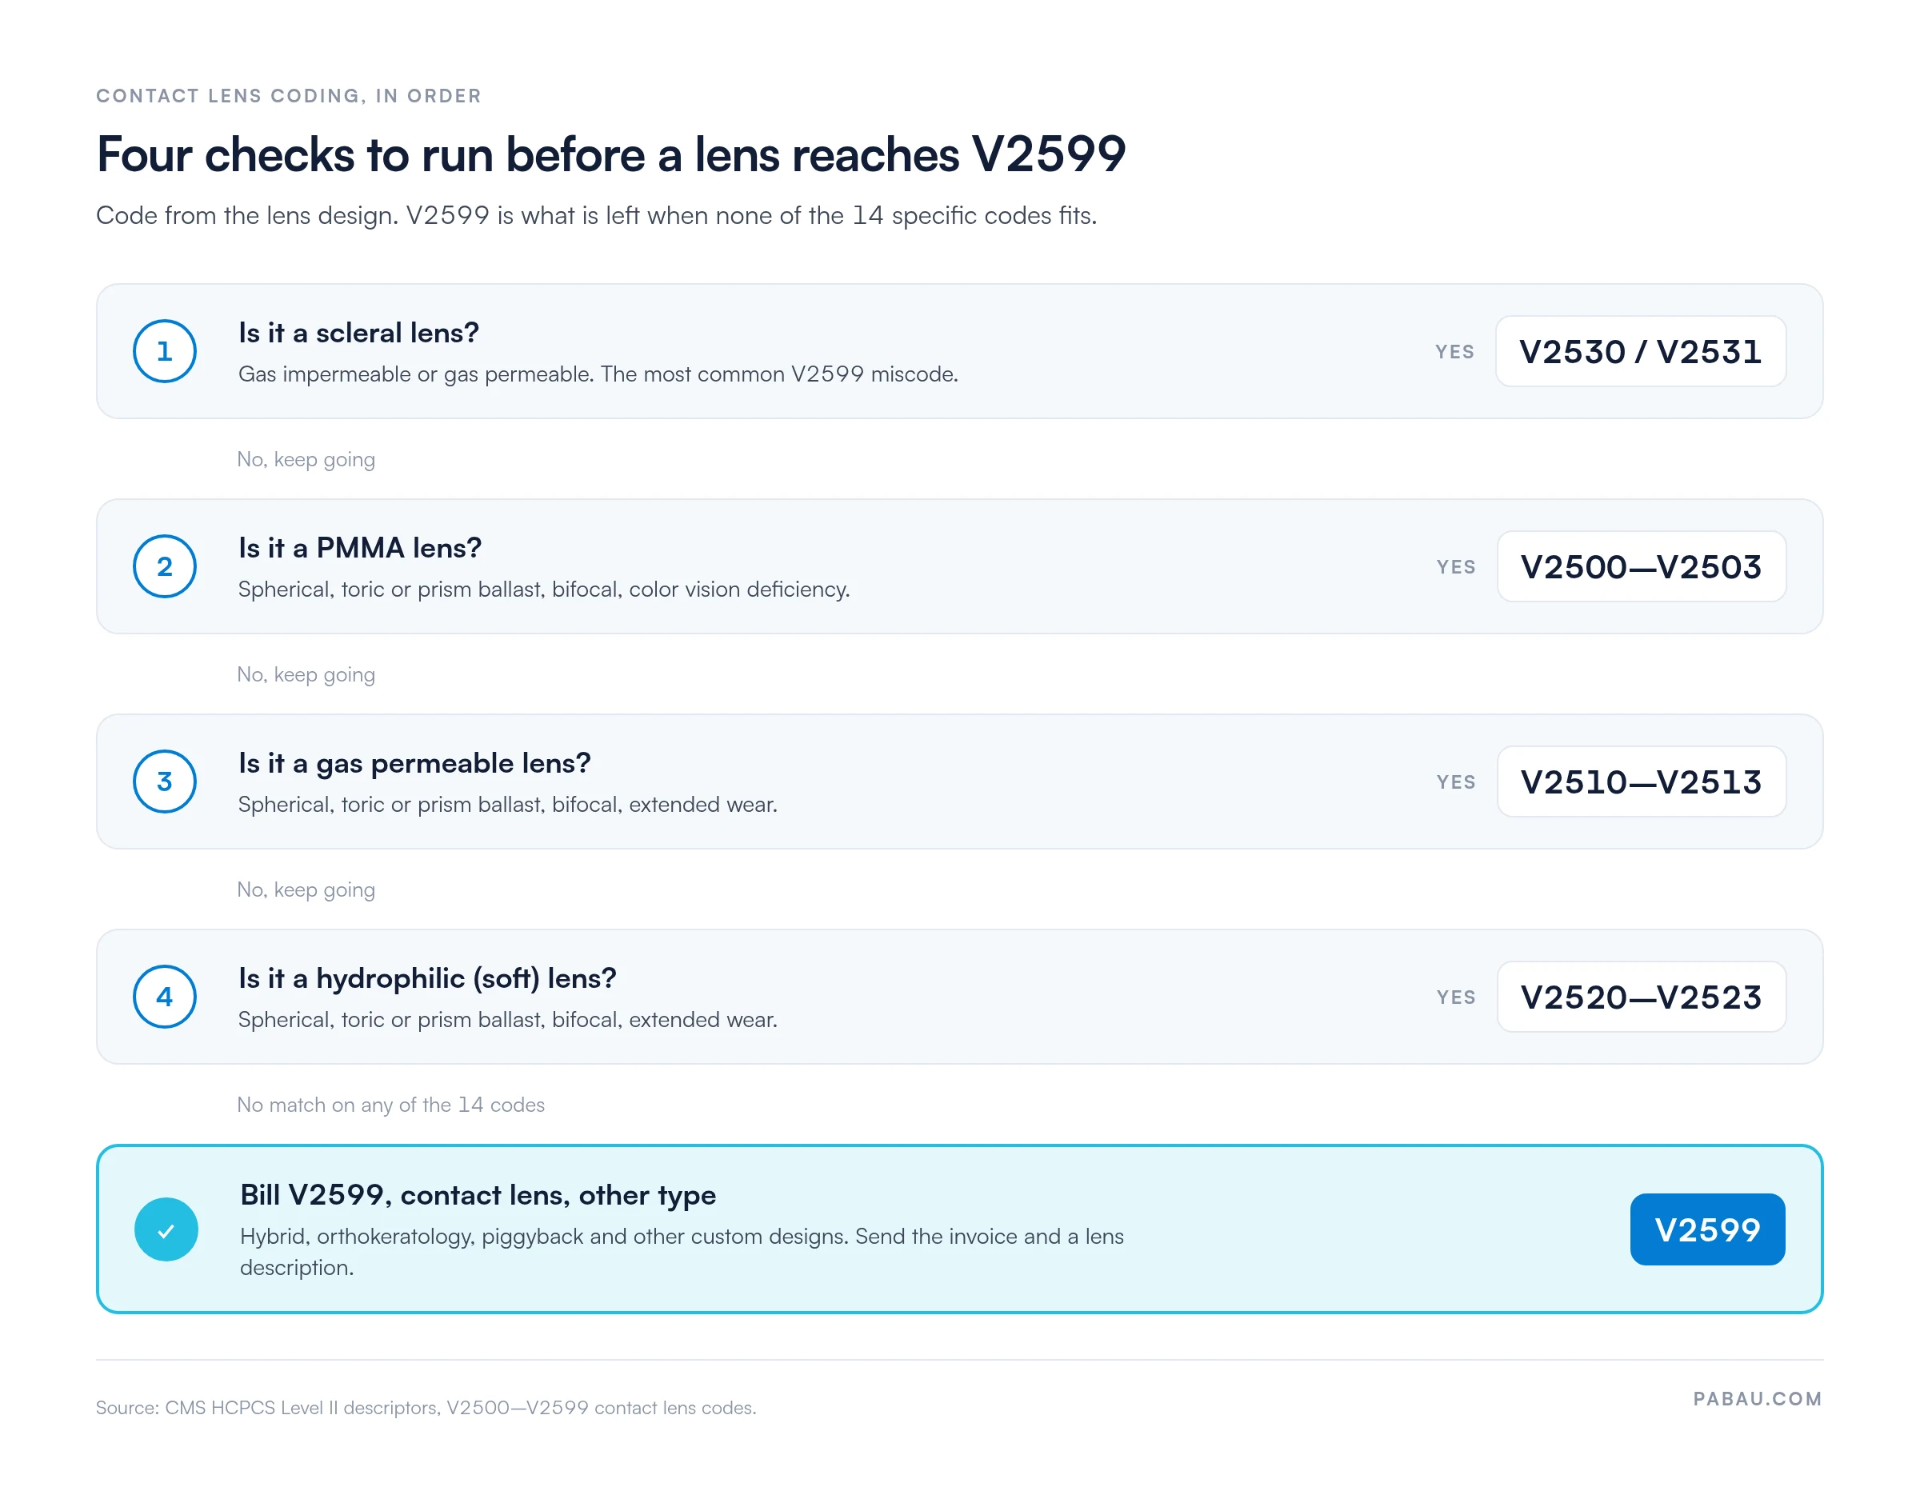Click 'No match on any of the 14 codes'
The image size is (1920, 1491).
tap(390, 1105)
